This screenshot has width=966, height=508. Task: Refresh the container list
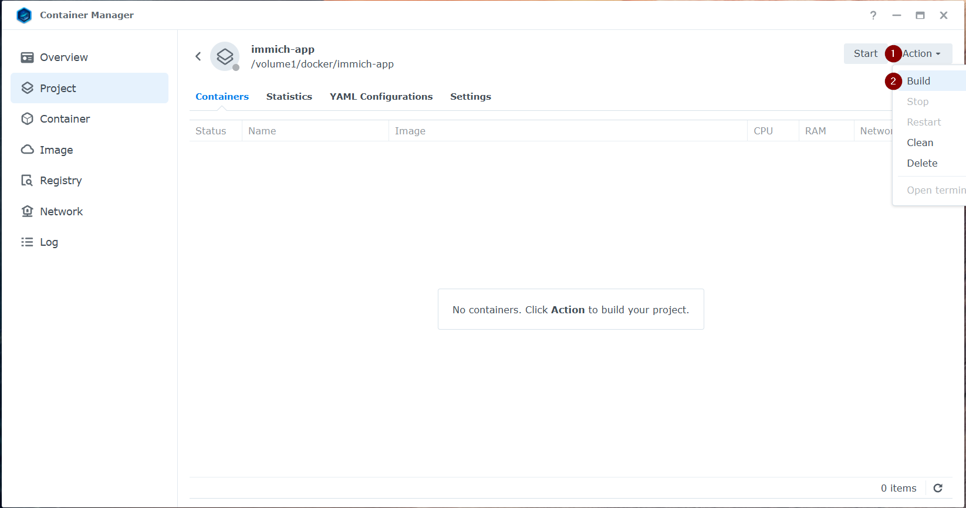(938, 488)
